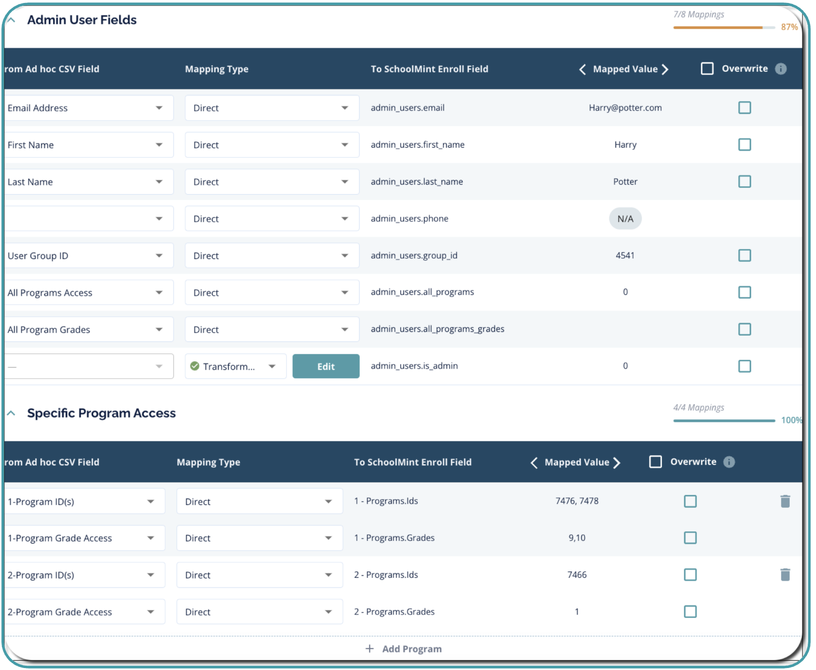Click Add Program
This screenshot has width=816, height=670.
(404, 649)
